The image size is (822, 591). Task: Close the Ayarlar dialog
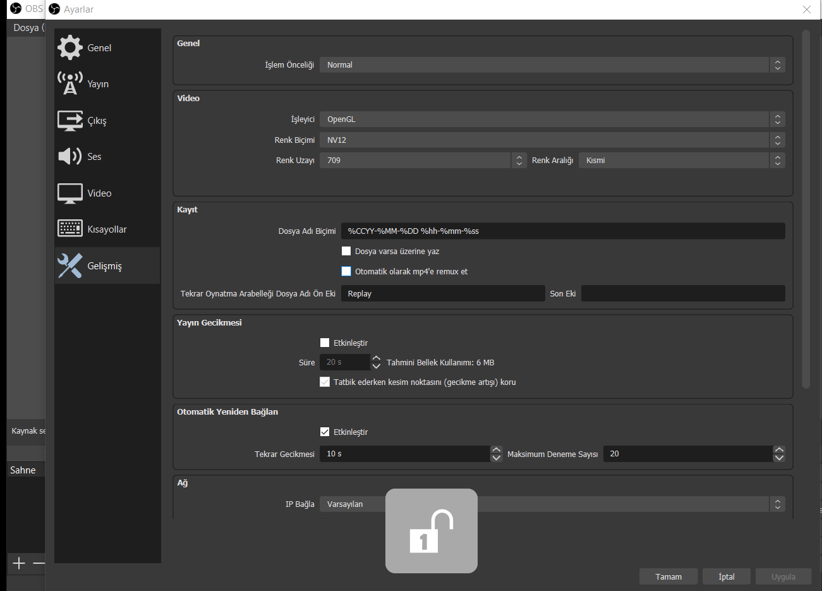807,9
